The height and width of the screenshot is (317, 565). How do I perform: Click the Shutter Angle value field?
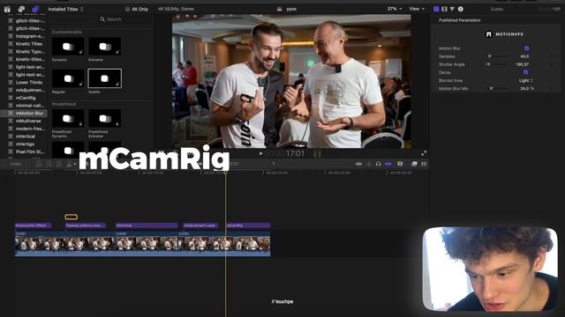point(522,64)
